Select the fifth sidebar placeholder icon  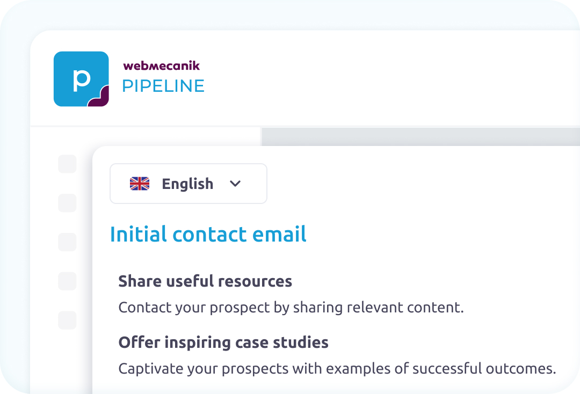(x=67, y=320)
